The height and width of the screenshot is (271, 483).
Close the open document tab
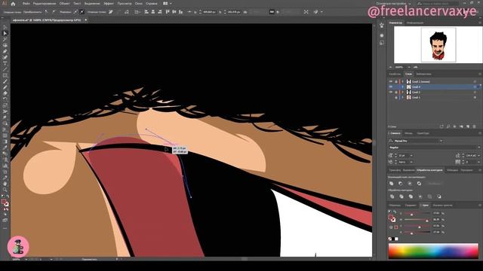point(85,20)
